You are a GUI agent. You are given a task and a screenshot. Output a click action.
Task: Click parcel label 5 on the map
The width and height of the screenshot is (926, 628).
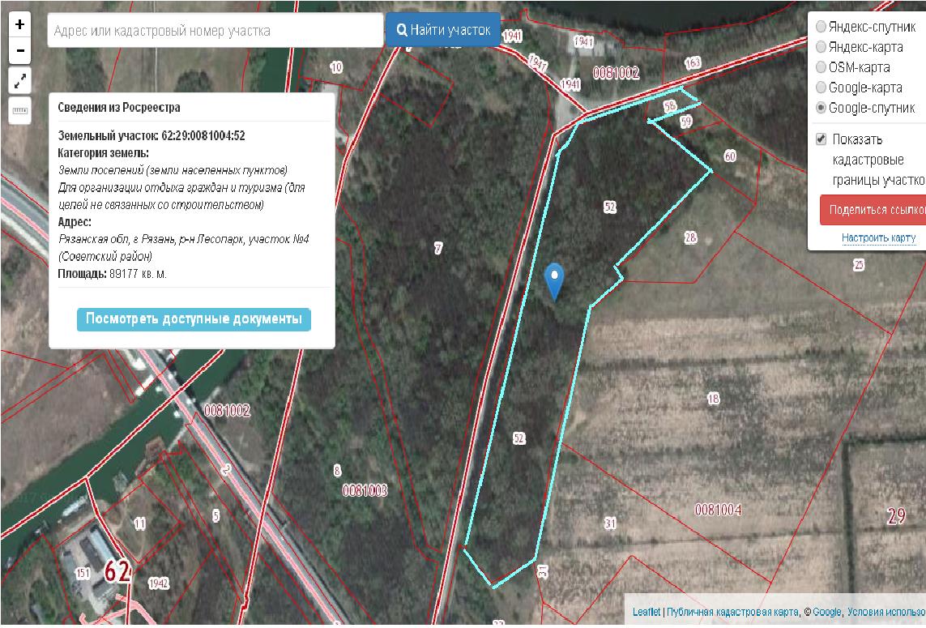216,515
